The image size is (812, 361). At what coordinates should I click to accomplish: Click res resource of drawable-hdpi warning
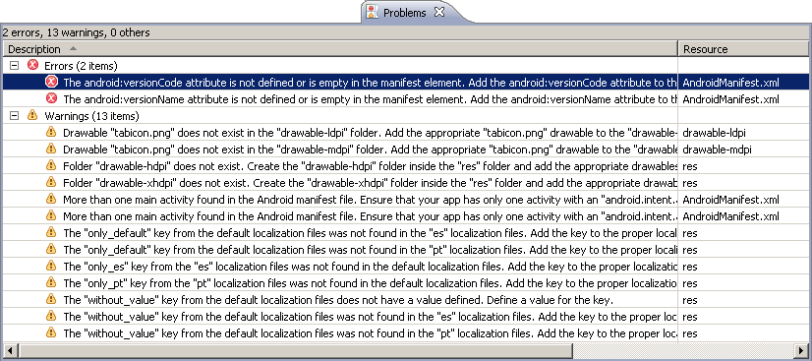(690, 166)
